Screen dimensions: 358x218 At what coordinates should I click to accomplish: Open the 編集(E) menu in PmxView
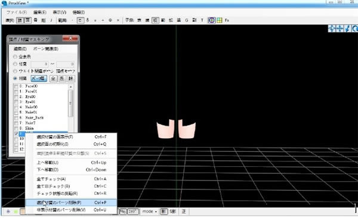(x=40, y=13)
